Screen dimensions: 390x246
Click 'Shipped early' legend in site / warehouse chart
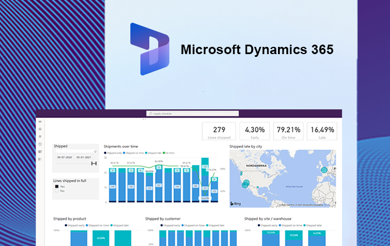[x=267, y=225]
